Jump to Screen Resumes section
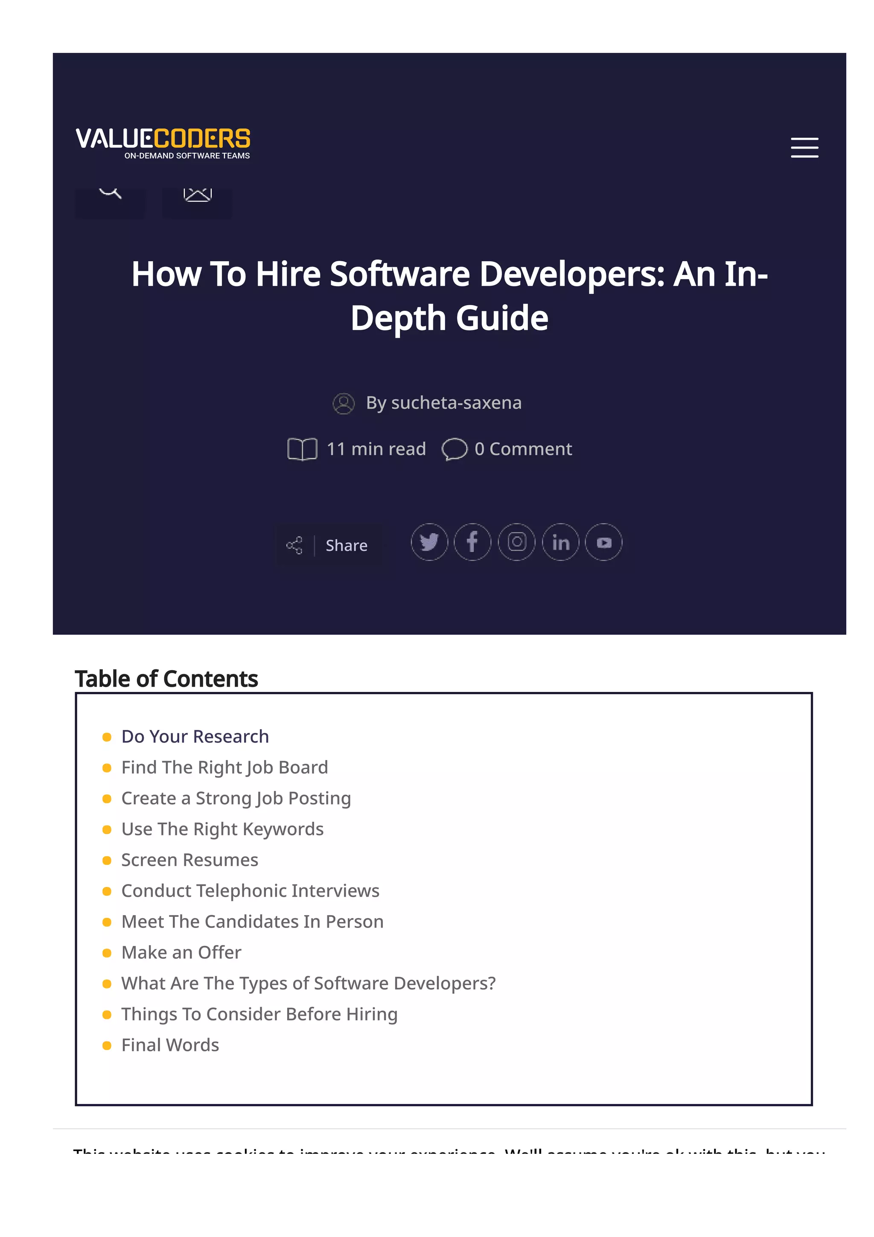Viewport: 874px width, 1237px height. [x=189, y=860]
